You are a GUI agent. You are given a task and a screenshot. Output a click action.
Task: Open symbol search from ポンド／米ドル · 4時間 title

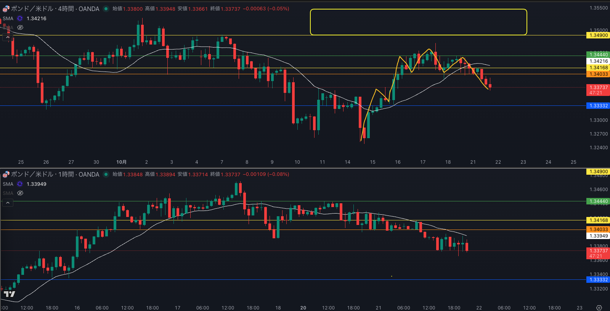[x=55, y=9]
